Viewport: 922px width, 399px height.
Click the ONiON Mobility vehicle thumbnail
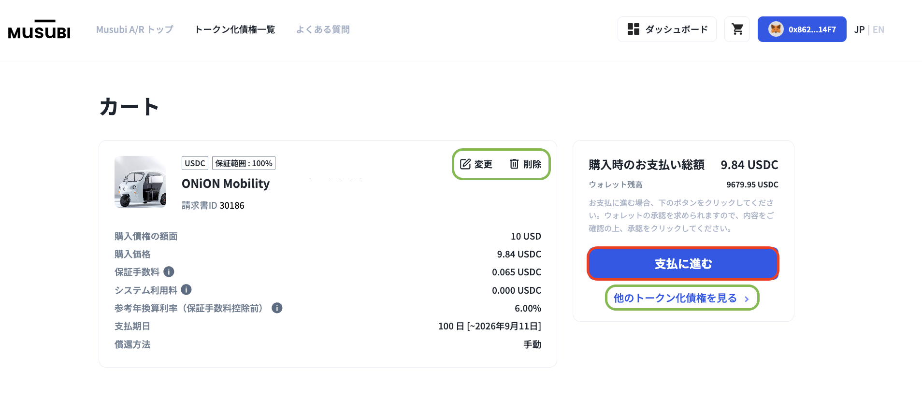click(x=141, y=182)
